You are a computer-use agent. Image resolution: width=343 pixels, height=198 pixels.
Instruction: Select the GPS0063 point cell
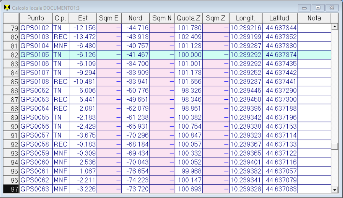[35, 189]
